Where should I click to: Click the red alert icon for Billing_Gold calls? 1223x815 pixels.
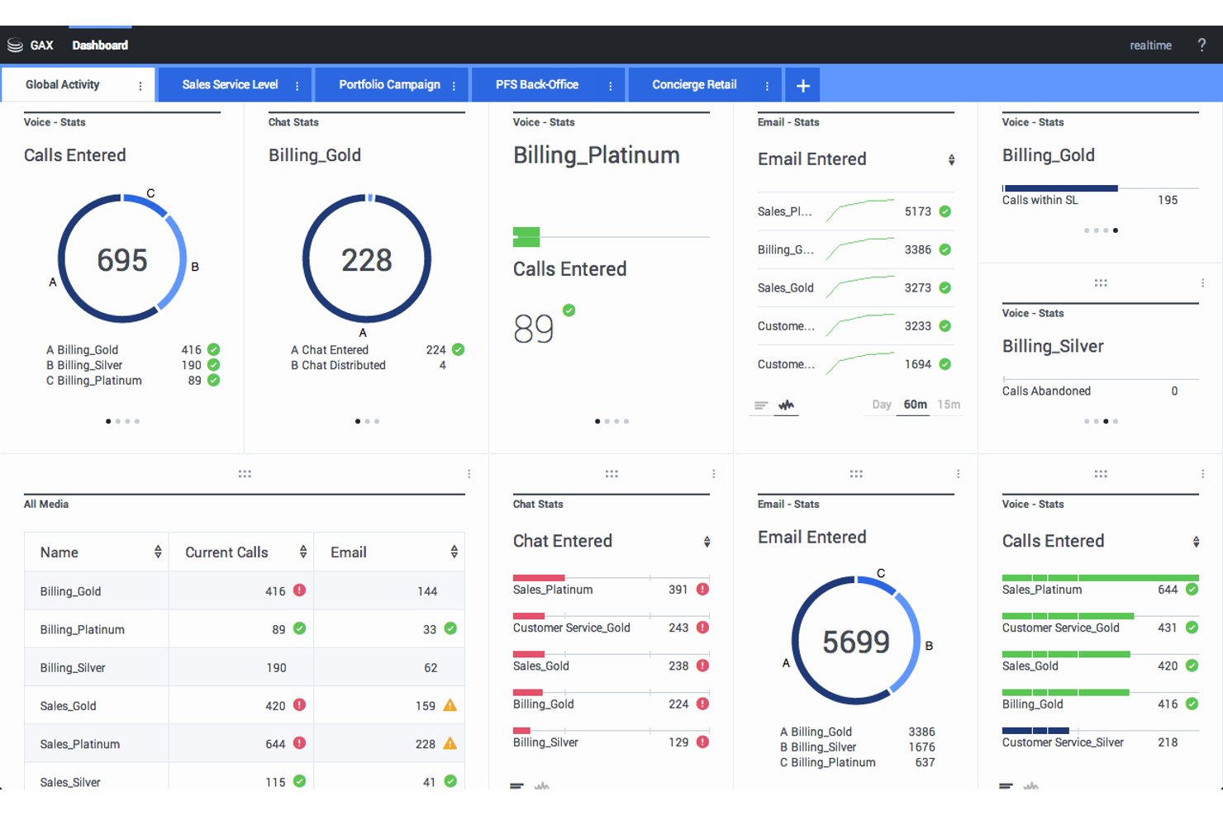300,590
